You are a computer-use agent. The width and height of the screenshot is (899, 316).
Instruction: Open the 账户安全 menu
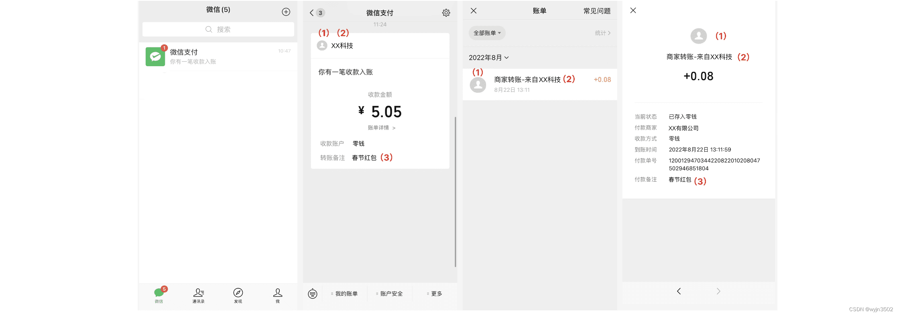click(389, 294)
